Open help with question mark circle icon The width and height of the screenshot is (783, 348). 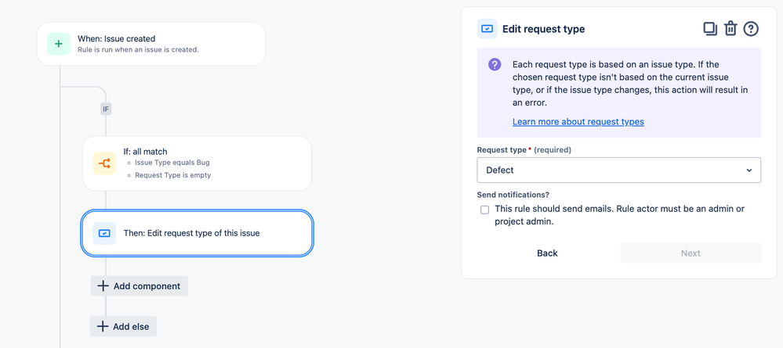coord(751,29)
